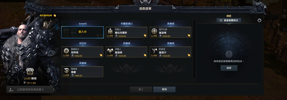Click the 格鬥大師 class icon for 嵐語憶

[x=154, y=31]
